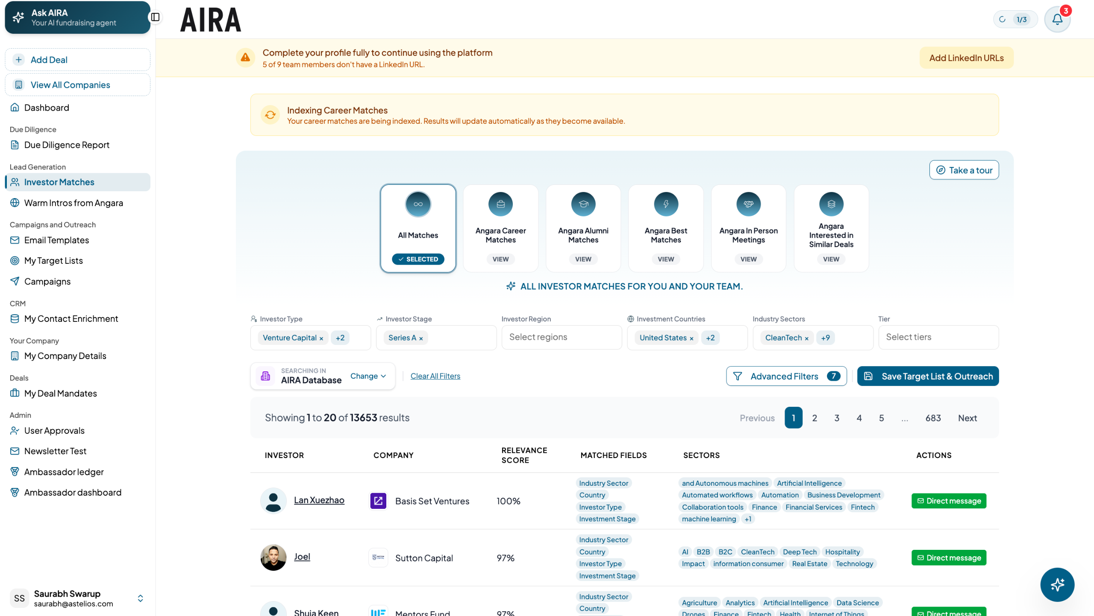Expand the Saurabh Swarup account switcher
The image size is (1094, 616).
(140, 598)
